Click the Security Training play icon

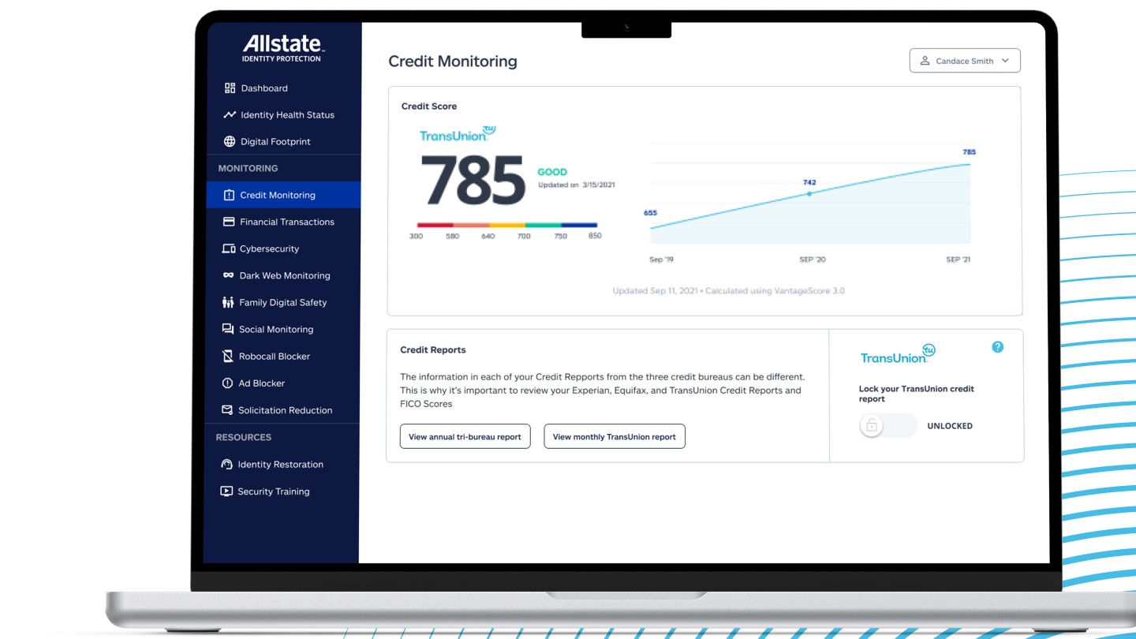point(226,491)
